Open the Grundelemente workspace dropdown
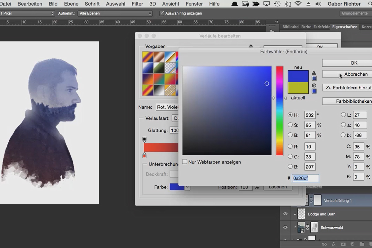The width and height of the screenshot is (372, 248). click(x=355, y=13)
